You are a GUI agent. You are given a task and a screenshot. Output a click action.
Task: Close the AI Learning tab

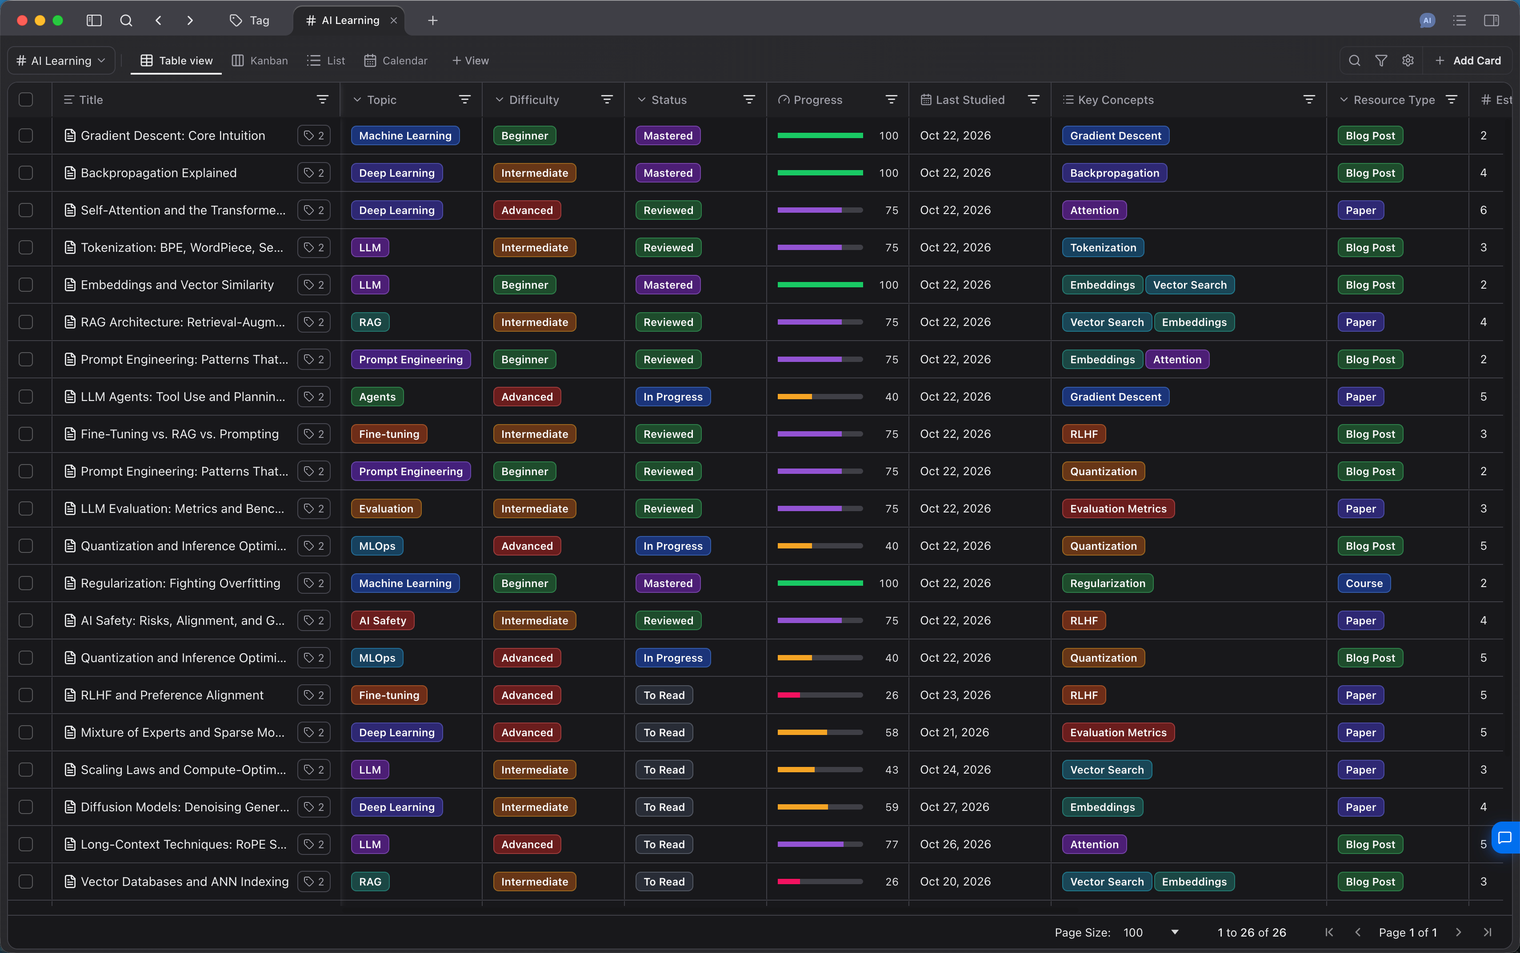[394, 20]
